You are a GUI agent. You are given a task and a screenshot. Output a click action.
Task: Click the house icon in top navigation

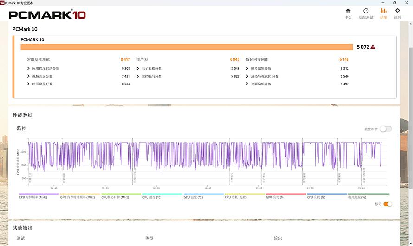[348, 11]
